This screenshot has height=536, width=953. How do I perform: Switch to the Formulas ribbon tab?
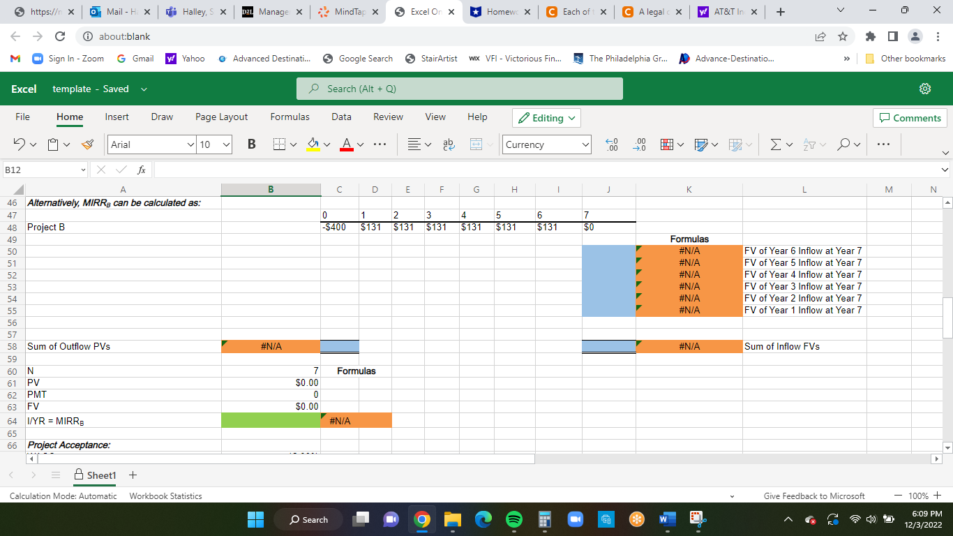290,117
